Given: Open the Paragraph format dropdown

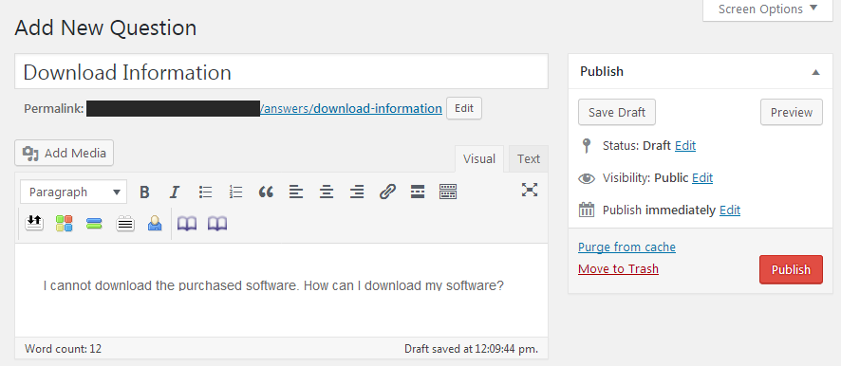Looking at the screenshot, I should (73, 192).
